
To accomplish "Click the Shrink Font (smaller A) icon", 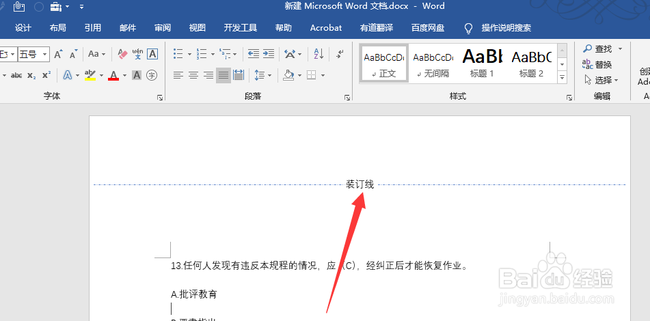I will pos(73,54).
